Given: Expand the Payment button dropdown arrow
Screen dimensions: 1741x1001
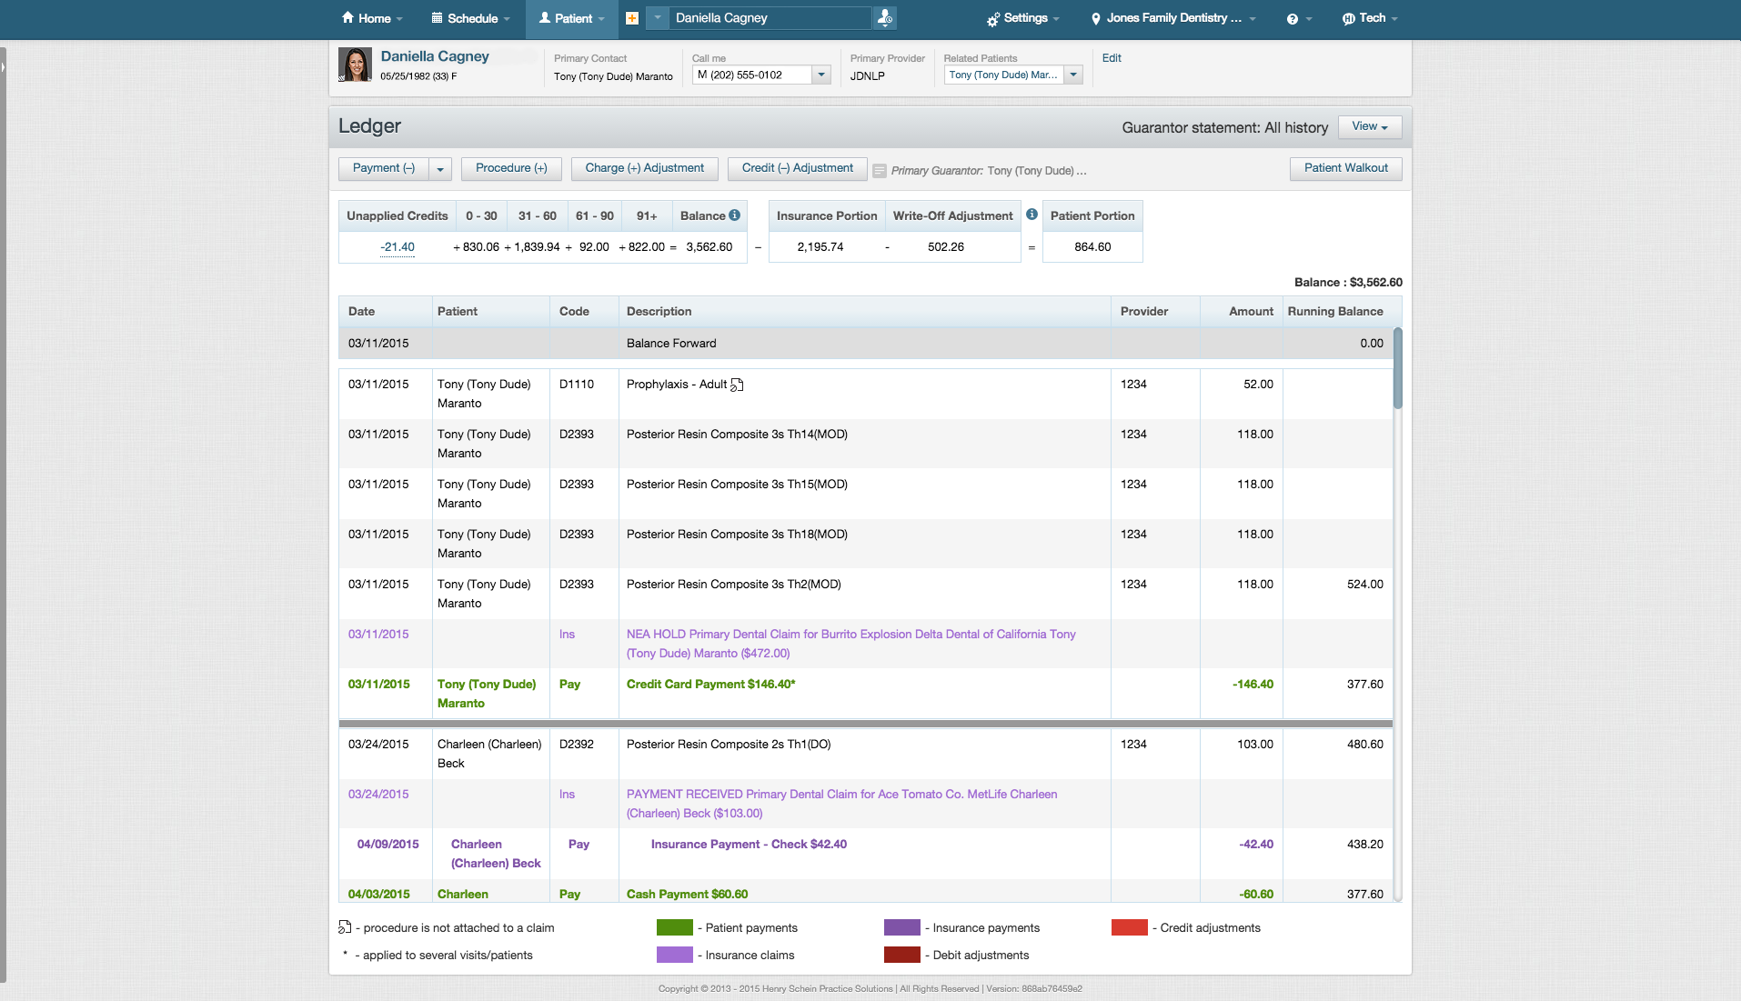Looking at the screenshot, I should (x=440, y=168).
